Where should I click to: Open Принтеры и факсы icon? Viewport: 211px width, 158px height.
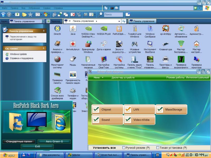[166, 59]
